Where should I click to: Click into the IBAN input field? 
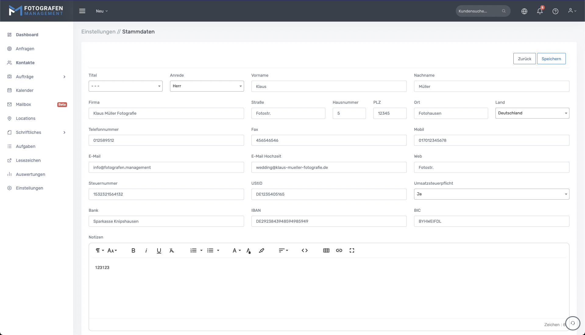click(328, 221)
